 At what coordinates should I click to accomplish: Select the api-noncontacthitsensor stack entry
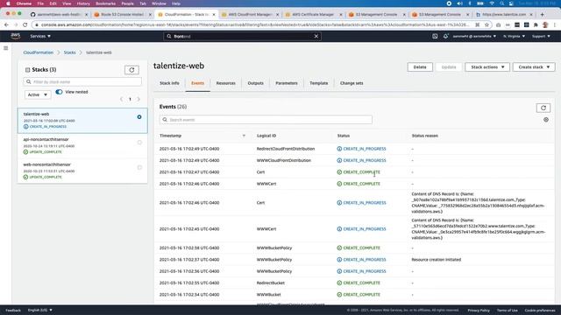click(82, 146)
